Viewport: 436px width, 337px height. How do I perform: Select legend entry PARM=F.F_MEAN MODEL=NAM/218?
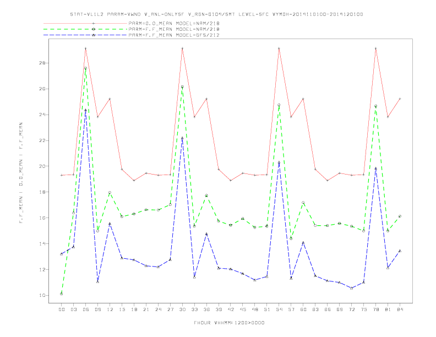click(x=174, y=29)
